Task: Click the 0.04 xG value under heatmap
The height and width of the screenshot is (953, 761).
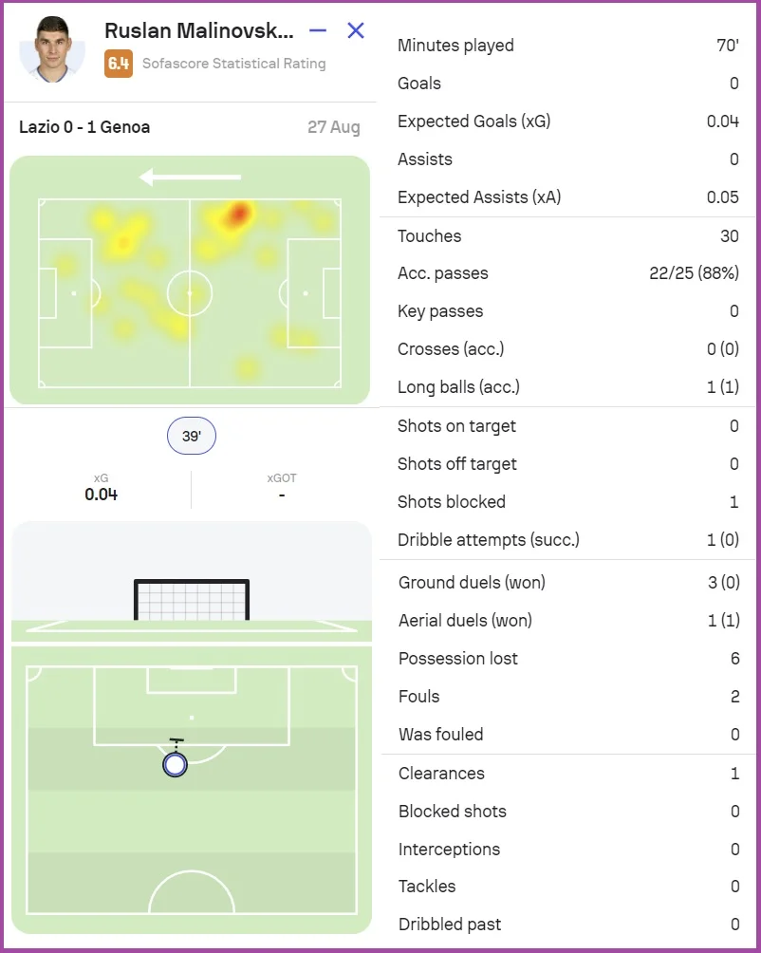Action: pos(101,495)
